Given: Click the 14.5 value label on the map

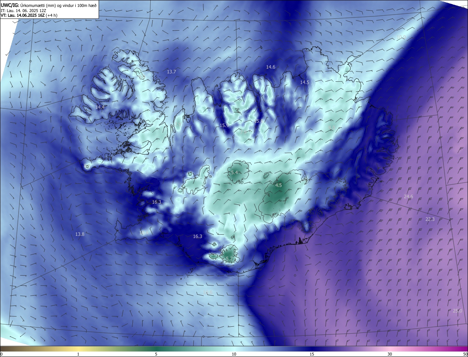Looking at the screenshot, I should (305, 82).
